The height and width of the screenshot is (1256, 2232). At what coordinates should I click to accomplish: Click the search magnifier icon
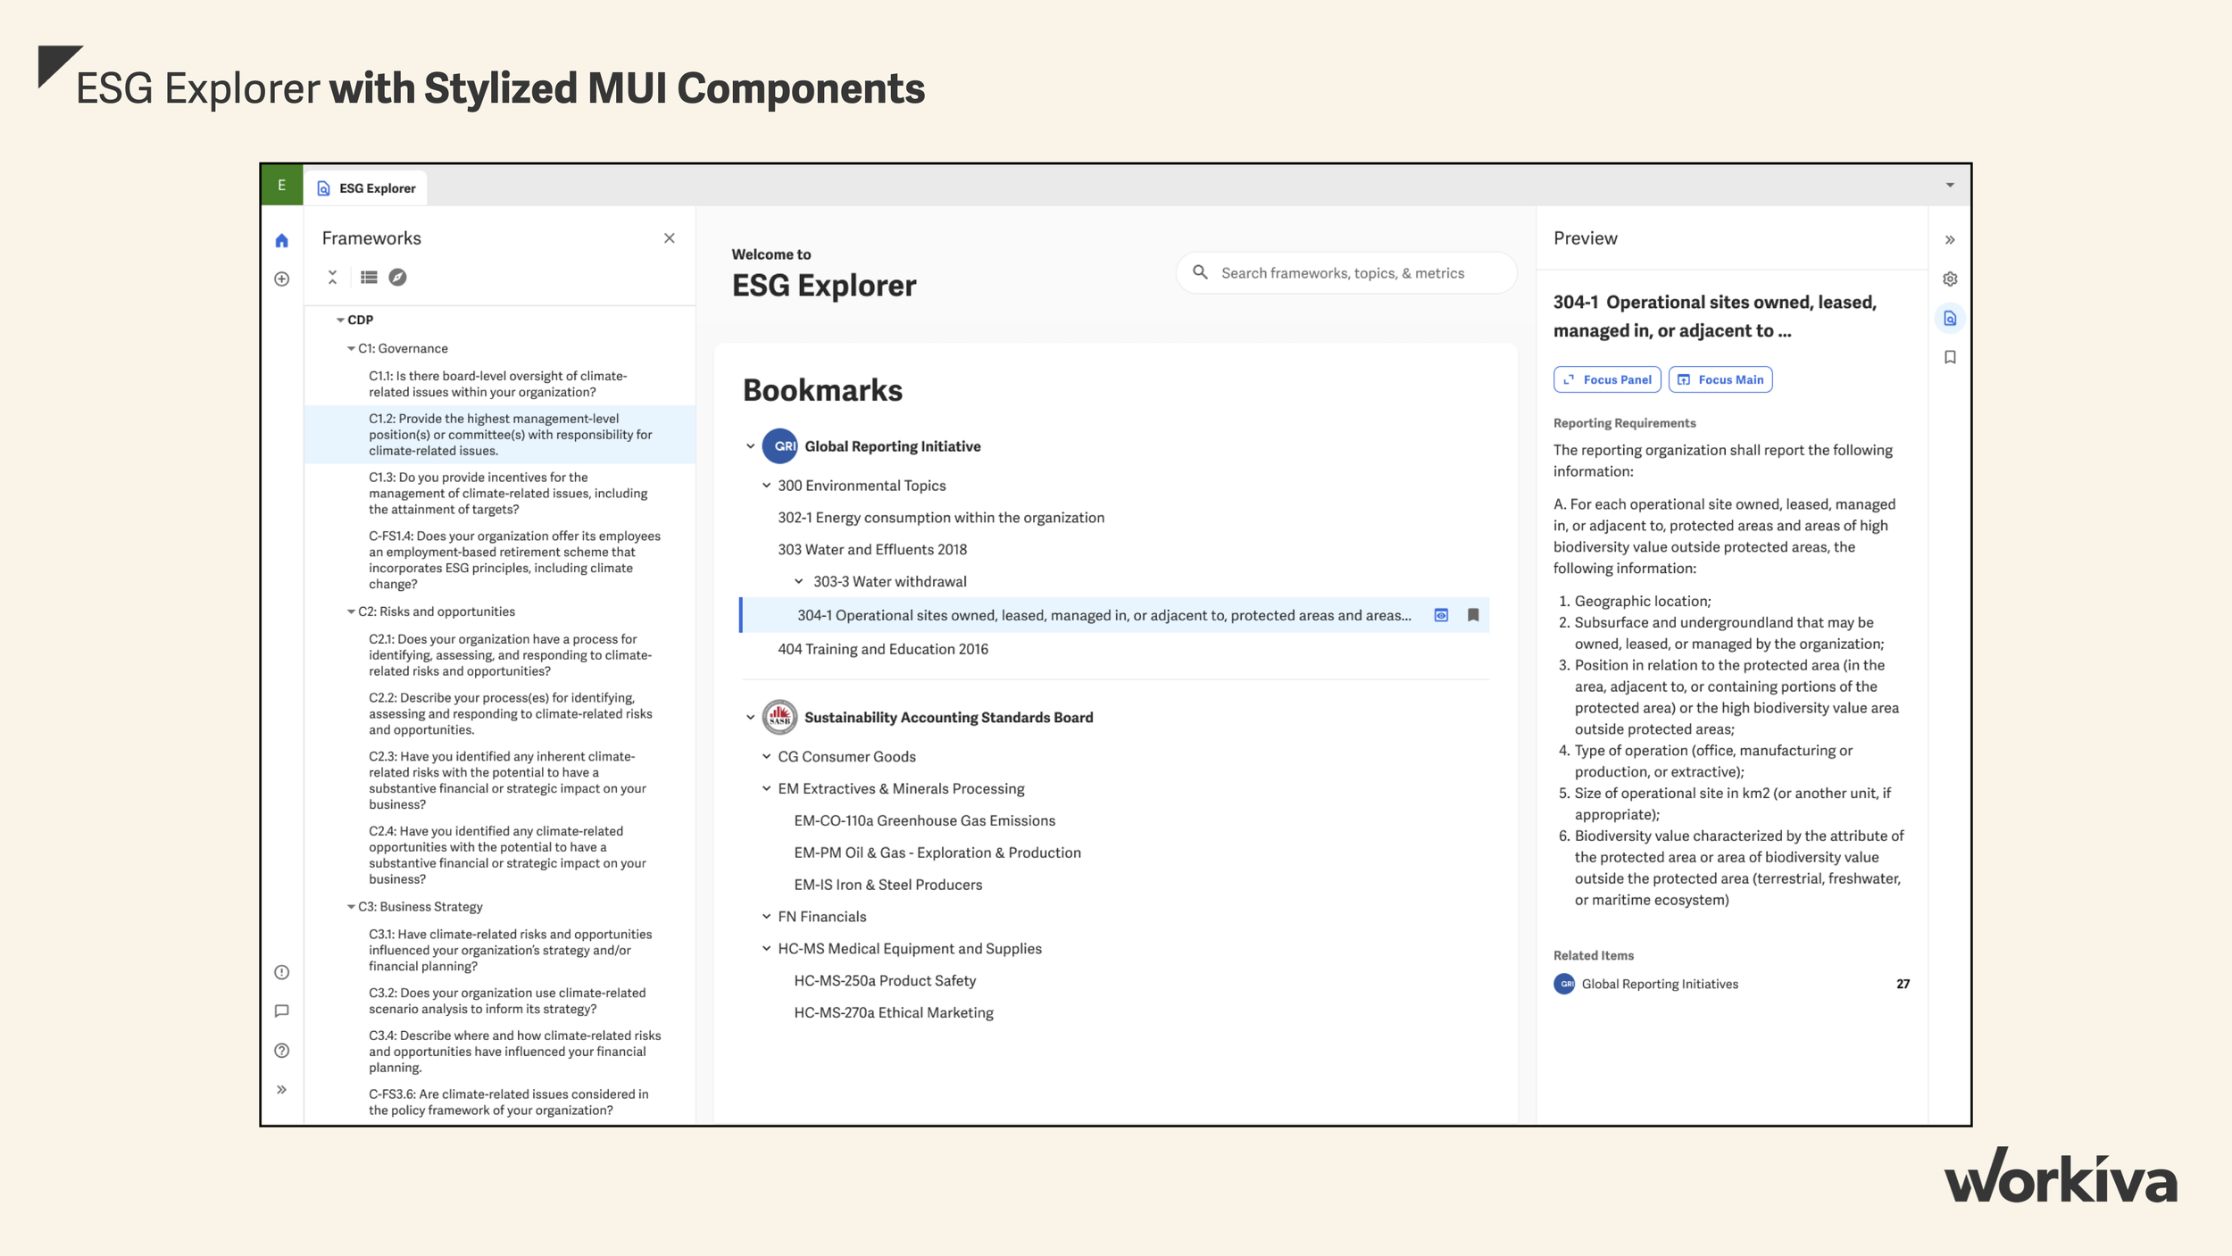(x=1200, y=272)
